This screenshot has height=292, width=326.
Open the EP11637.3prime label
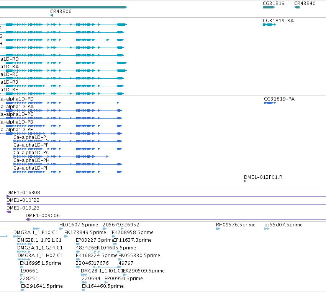(133, 240)
